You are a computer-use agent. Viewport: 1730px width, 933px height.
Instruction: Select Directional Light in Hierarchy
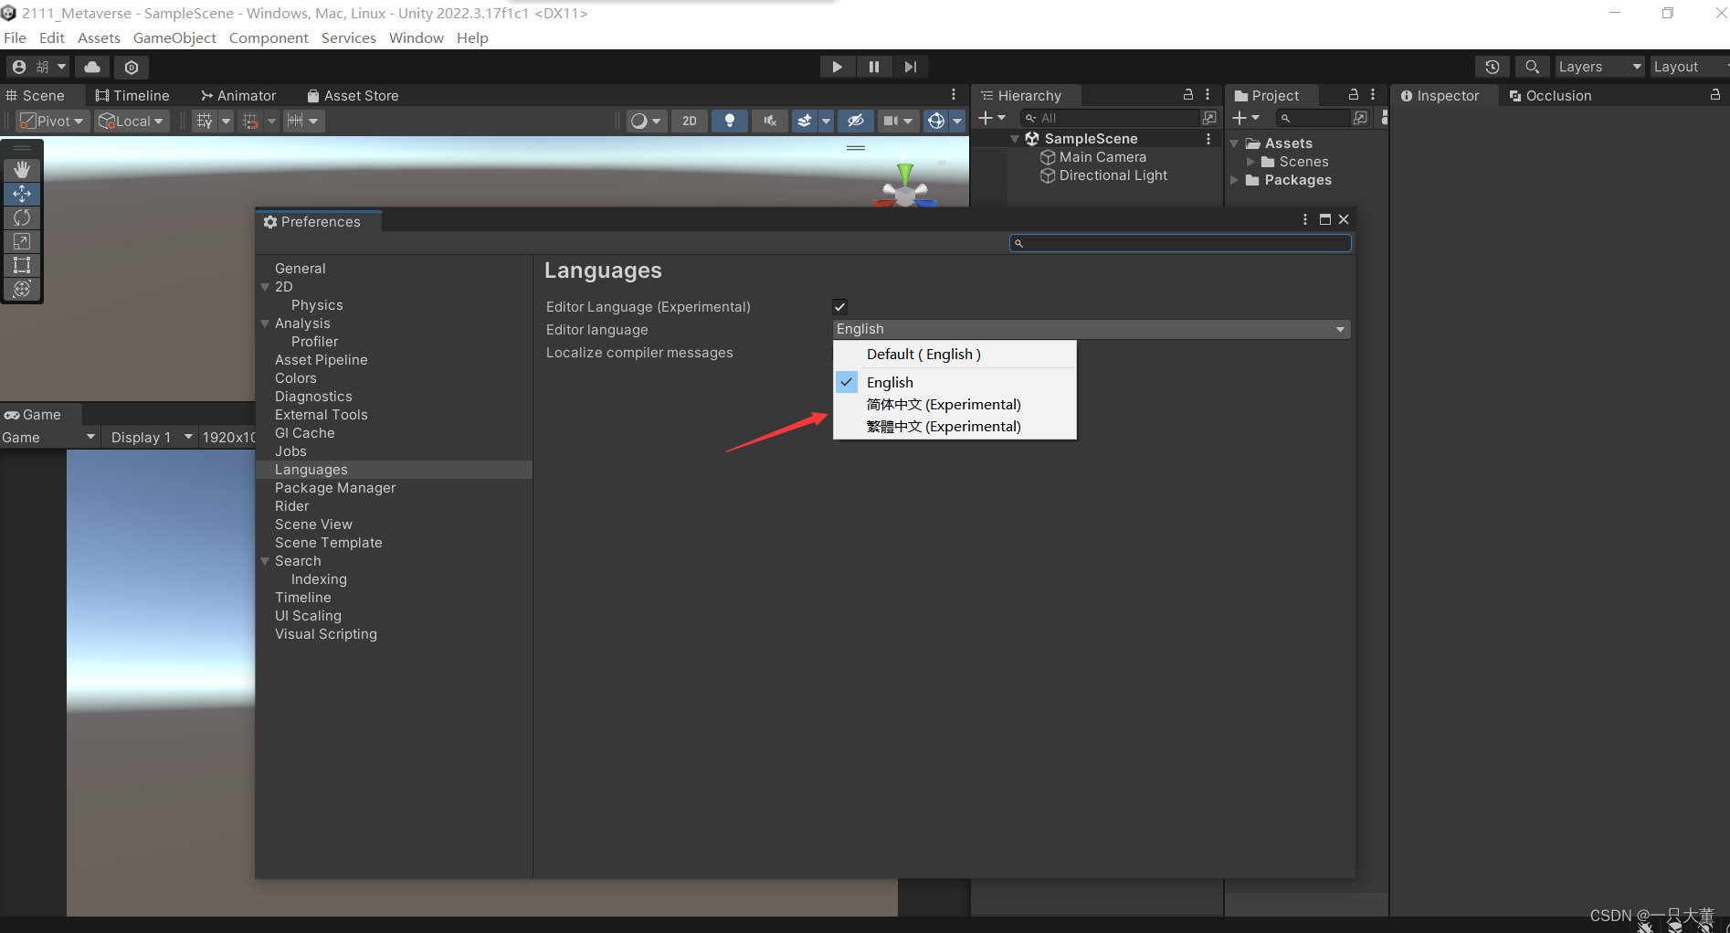click(1113, 175)
